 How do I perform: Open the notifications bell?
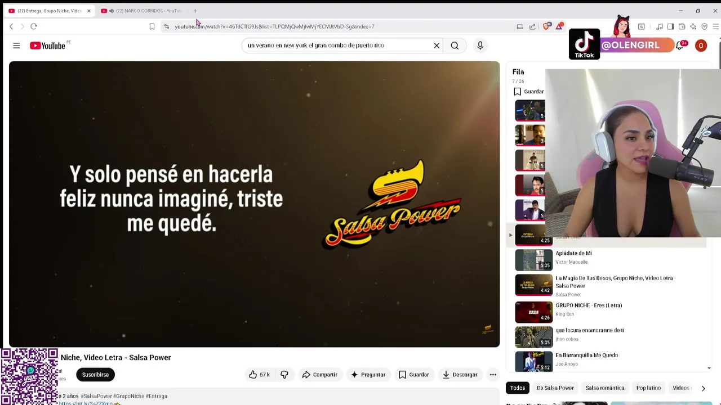[x=680, y=46]
